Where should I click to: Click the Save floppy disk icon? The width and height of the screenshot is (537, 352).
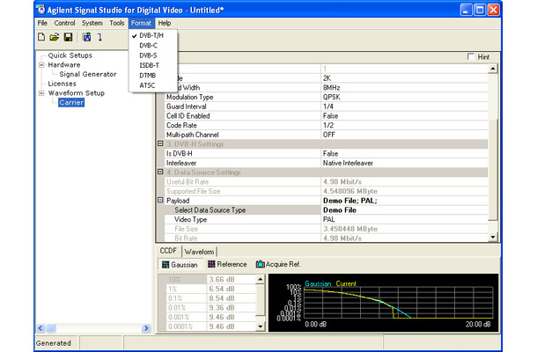tap(68, 37)
